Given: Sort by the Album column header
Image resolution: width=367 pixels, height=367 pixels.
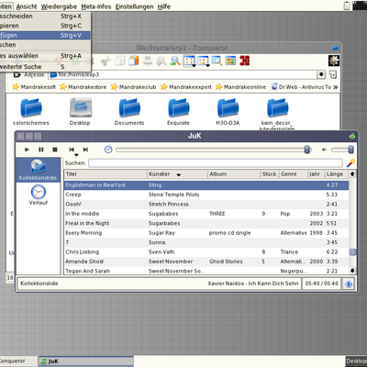Looking at the screenshot, I should pos(234,174).
